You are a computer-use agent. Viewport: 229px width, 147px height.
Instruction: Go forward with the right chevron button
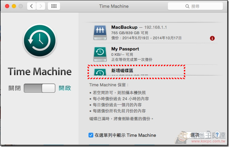tap(41, 6)
